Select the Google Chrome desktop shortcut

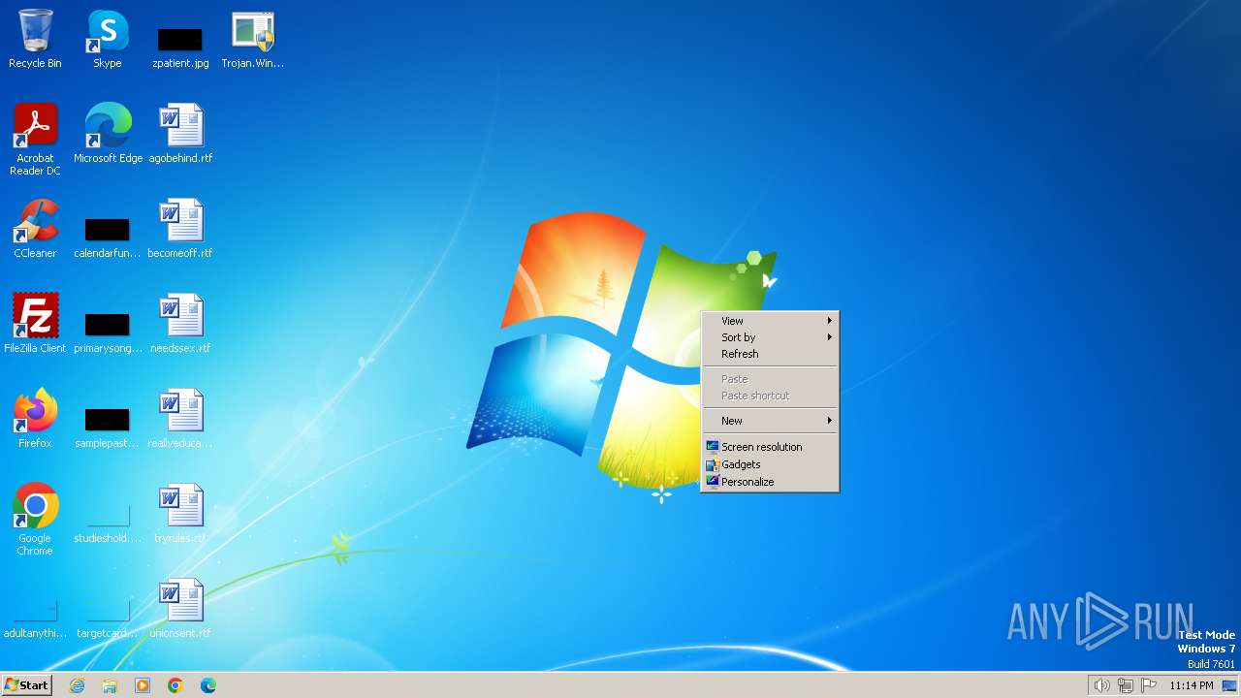point(35,521)
